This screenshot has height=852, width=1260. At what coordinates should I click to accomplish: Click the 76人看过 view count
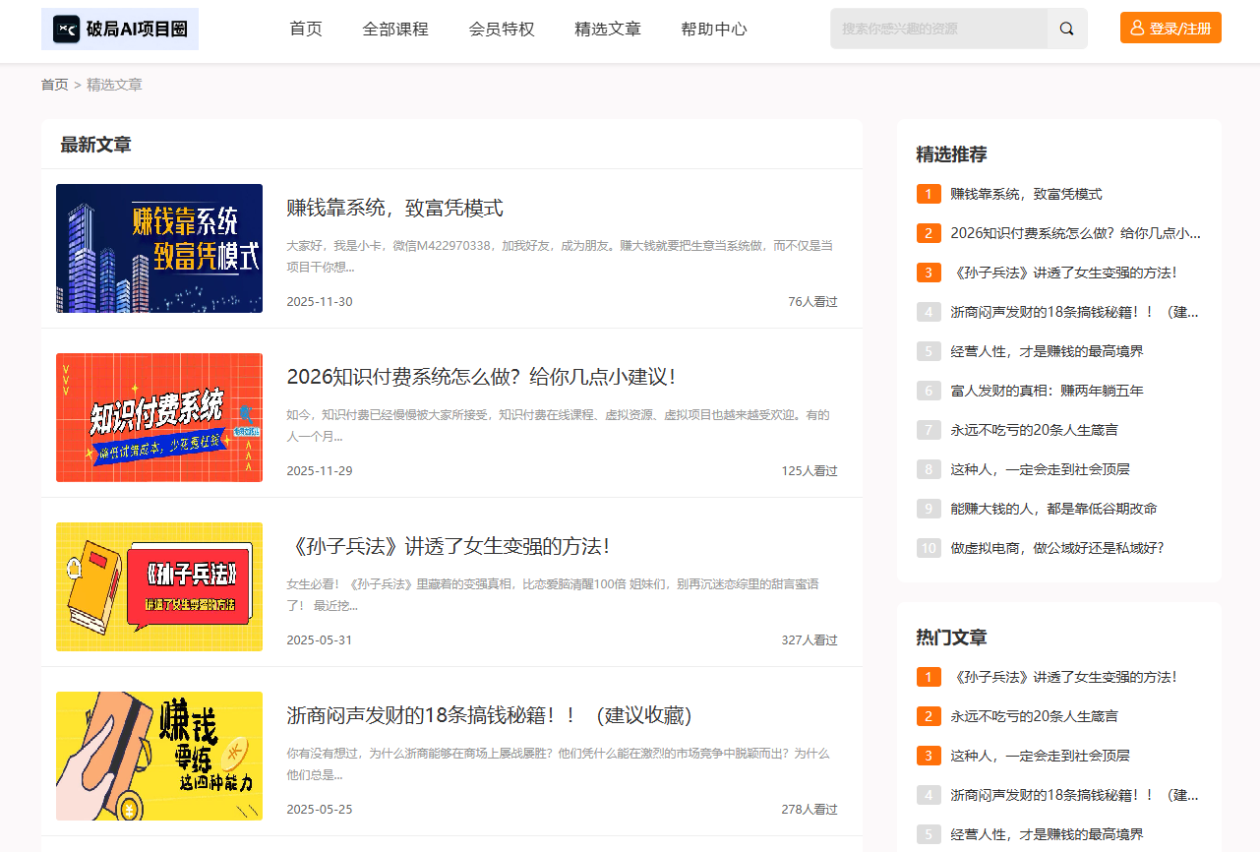[x=812, y=301]
